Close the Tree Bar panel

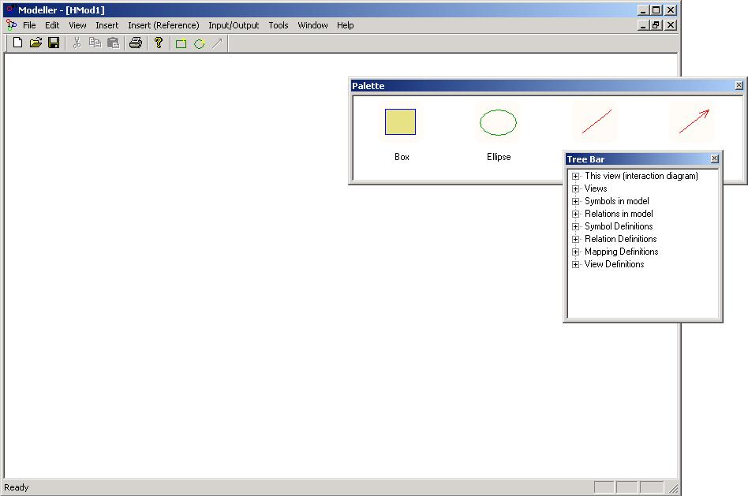pos(714,158)
